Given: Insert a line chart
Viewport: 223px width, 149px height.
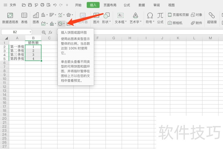Looking at the screenshot, I should [x=60, y=15].
